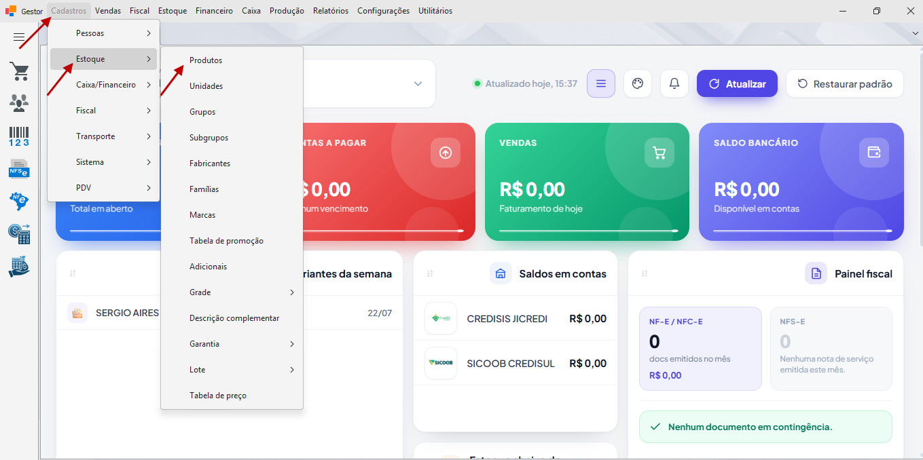
Task: Click collapse chevron at top right corner
Action: [x=915, y=33]
